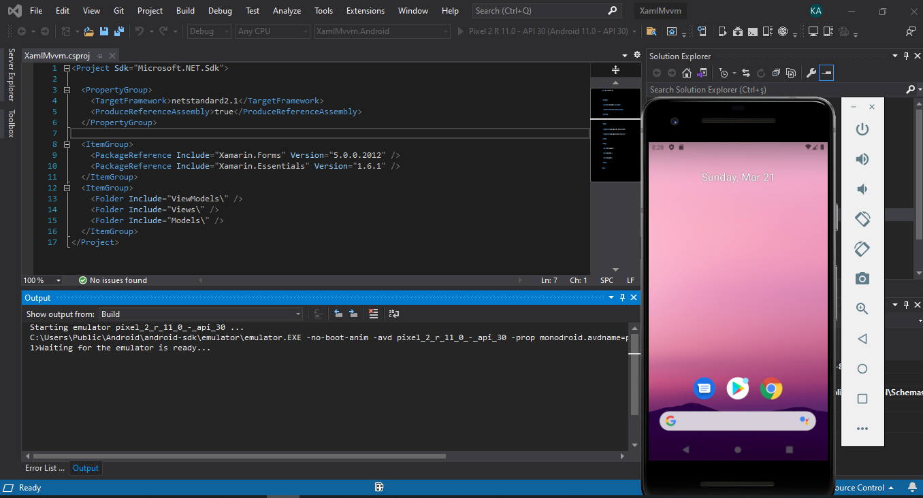This screenshot has width=923, height=498.
Task: Click the 'No issues found' status indicator
Action: 113,280
